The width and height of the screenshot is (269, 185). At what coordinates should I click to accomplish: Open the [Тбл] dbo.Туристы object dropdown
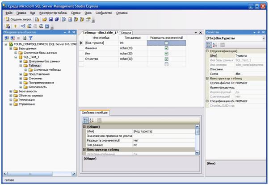(x=264, y=38)
